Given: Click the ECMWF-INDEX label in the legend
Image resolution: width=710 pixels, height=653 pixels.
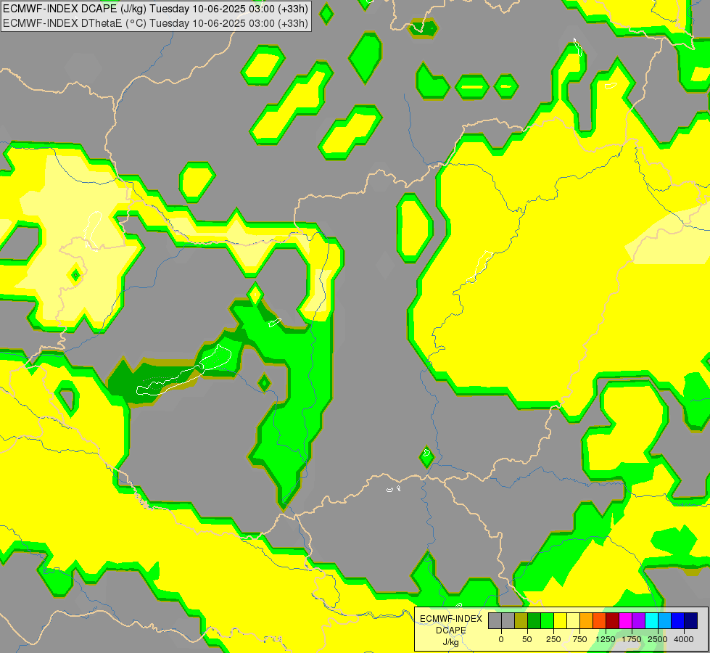Looking at the screenshot, I should click(451, 619).
